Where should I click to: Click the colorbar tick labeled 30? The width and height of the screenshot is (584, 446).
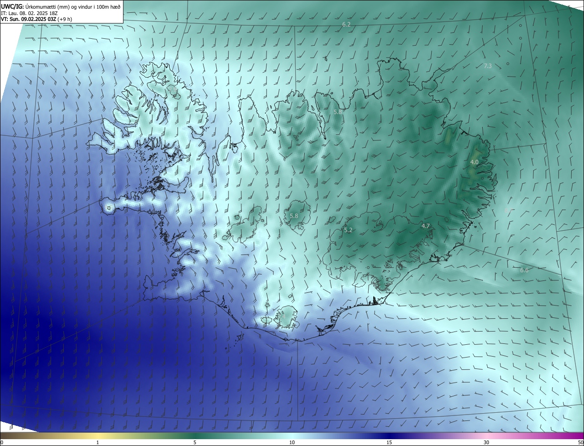coord(486,442)
